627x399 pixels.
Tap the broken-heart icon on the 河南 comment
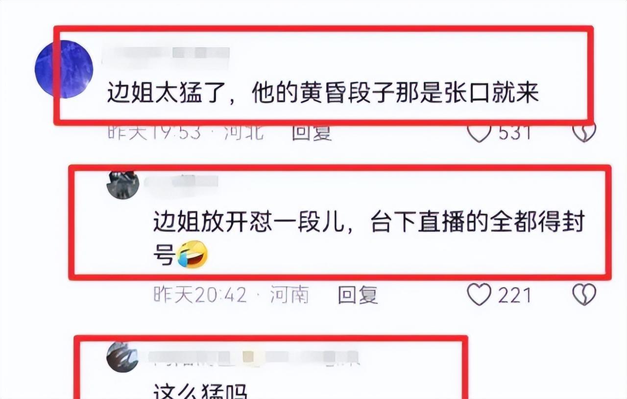tap(584, 295)
